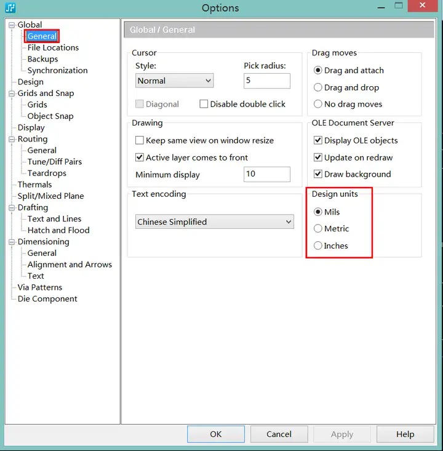443x451 pixels.
Task: Select Die Component category
Action: (x=47, y=299)
